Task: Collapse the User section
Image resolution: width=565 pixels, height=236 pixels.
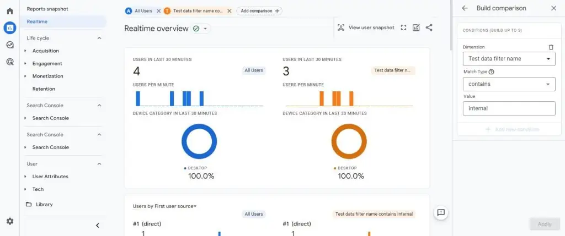Action: pos(99,164)
